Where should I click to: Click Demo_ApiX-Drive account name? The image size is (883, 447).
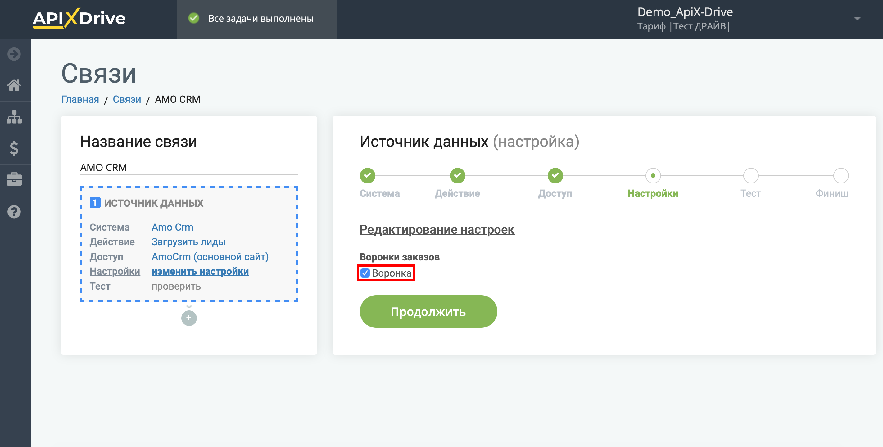click(685, 12)
